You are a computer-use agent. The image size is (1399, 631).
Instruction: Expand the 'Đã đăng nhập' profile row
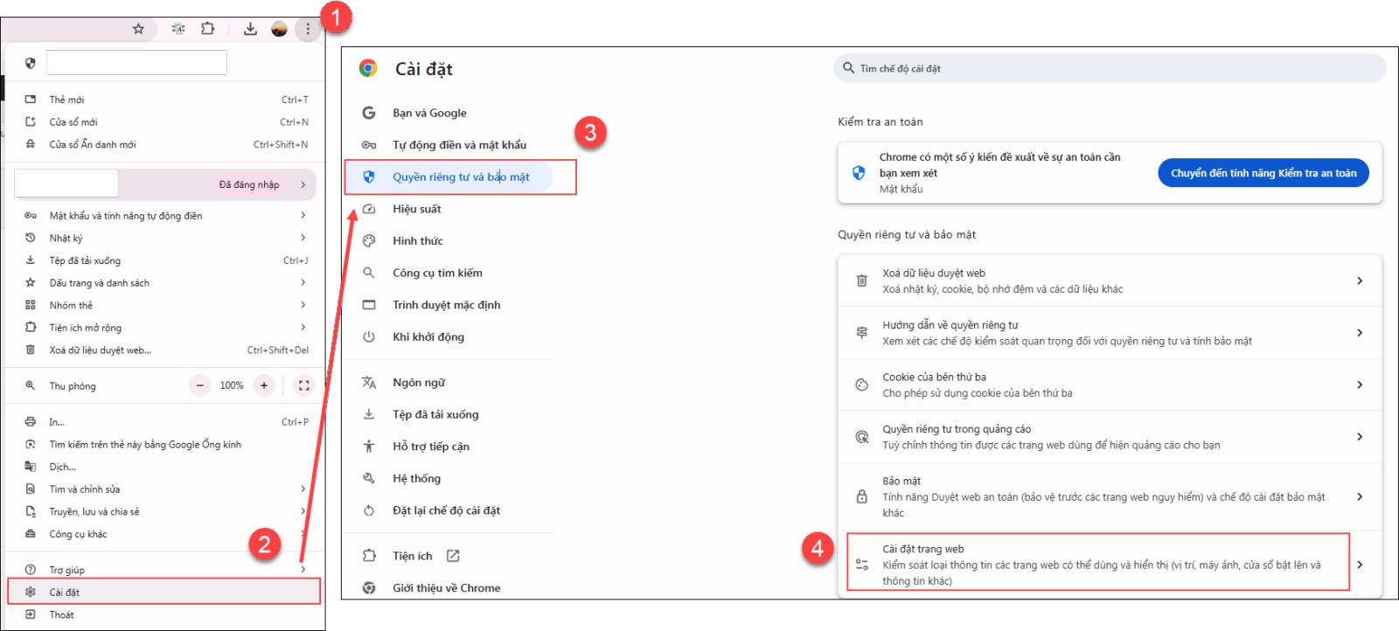165,184
